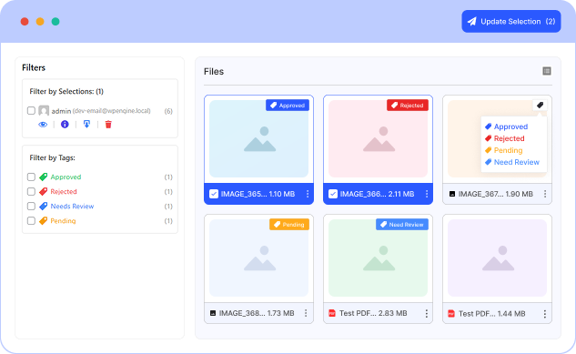Delete admin selection with red trash icon
Screen dimensions: 576x354
[108, 125]
